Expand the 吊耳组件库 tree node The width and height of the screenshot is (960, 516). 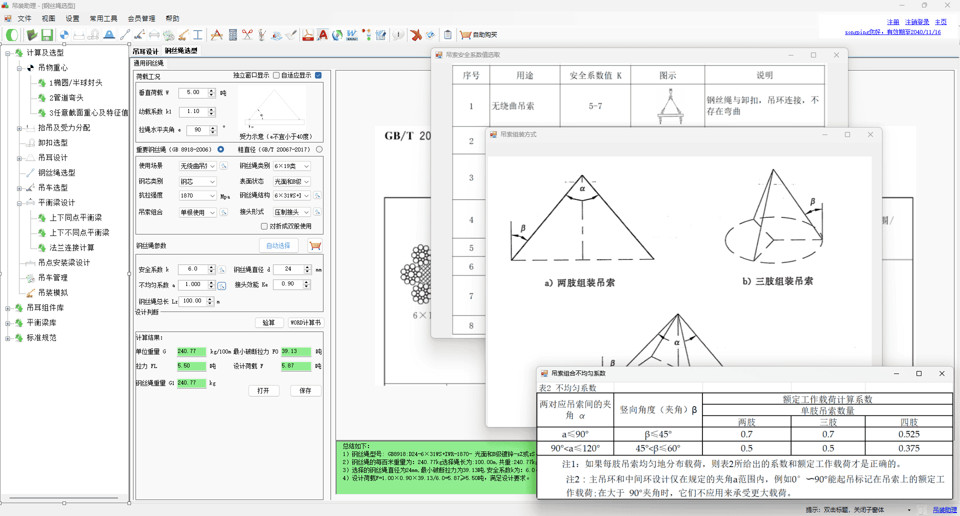point(7,308)
